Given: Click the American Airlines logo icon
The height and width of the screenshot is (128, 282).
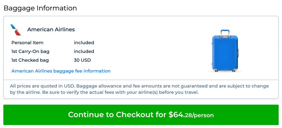Looking at the screenshot, I should [x=16, y=30].
